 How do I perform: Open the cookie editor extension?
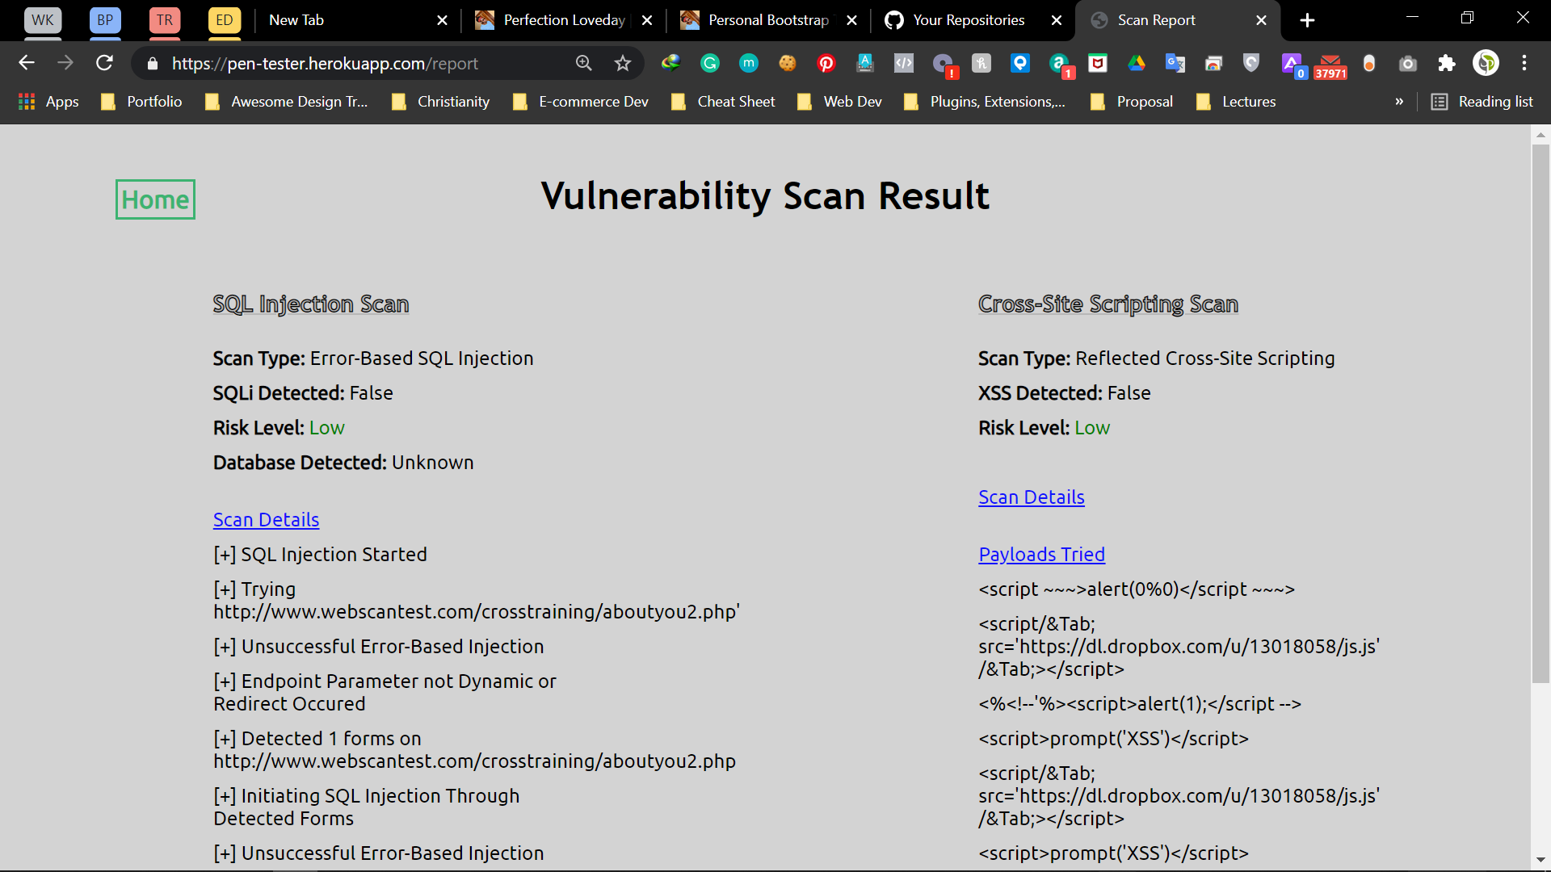[788, 63]
